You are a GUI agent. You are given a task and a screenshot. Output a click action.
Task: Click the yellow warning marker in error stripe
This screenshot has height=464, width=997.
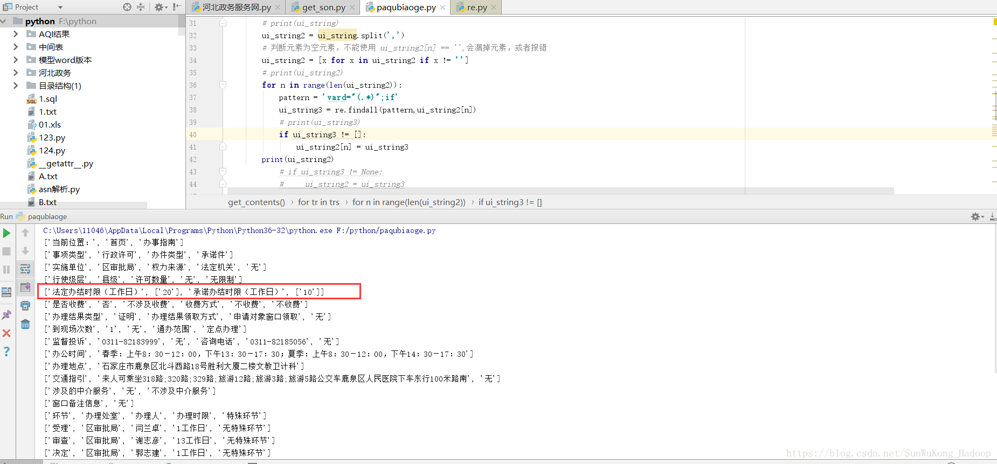point(994,22)
